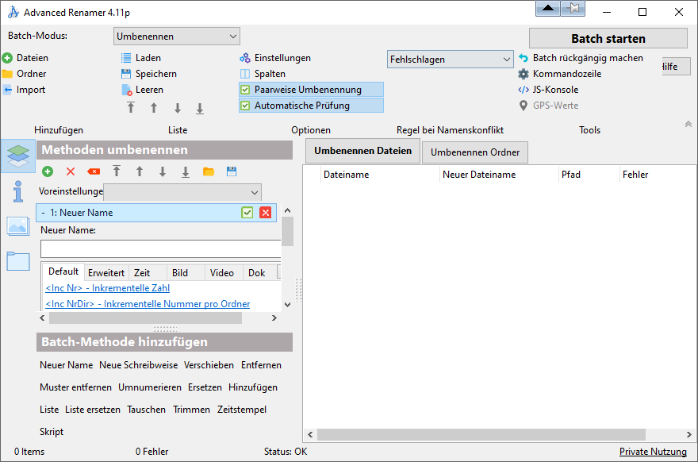Screen dimensions: 698x462
Task: Toggle green checkmark on Neuer Name method
Action: pos(247,213)
